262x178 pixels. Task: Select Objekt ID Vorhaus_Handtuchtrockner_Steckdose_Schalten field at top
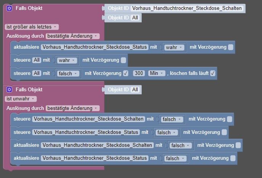click(187, 8)
